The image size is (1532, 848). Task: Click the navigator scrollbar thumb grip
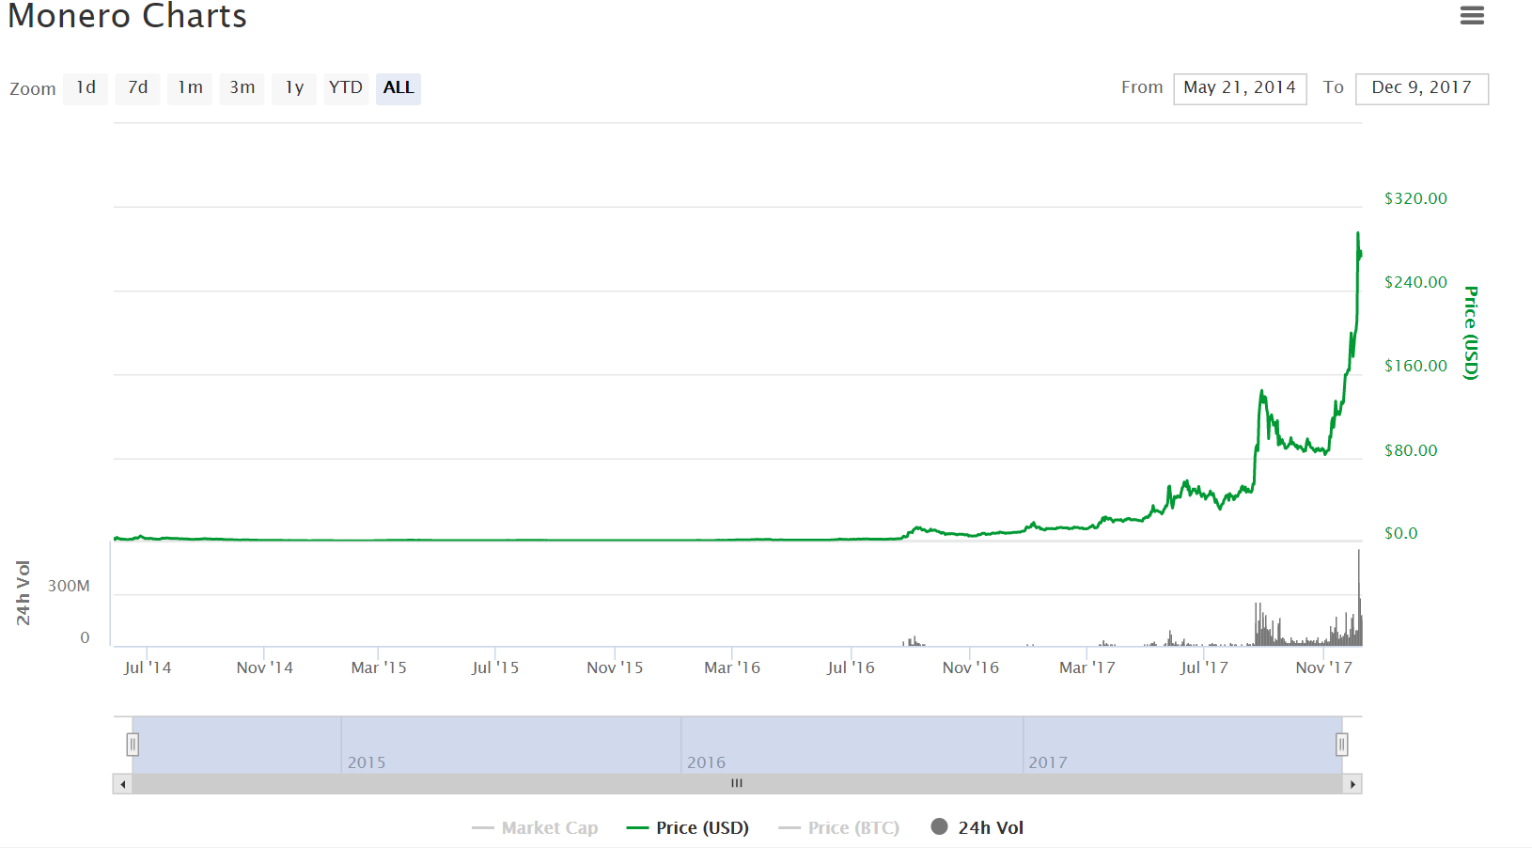click(737, 783)
